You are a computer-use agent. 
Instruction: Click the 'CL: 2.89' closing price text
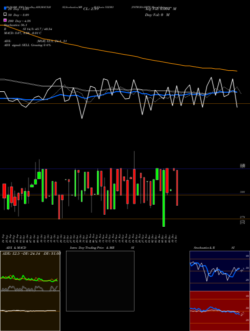91,9
